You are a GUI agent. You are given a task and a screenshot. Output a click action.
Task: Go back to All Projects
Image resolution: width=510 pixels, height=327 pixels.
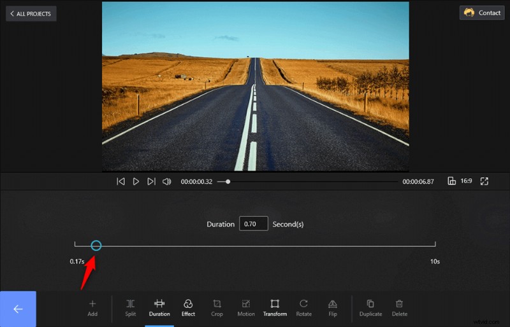tap(31, 13)
